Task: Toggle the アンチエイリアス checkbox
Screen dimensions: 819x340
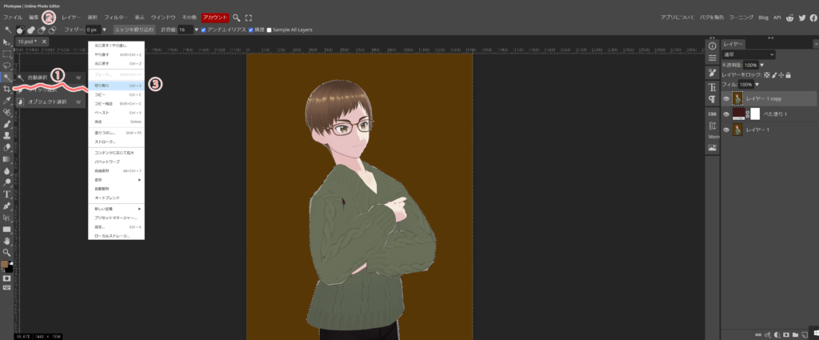Action: 204,30
